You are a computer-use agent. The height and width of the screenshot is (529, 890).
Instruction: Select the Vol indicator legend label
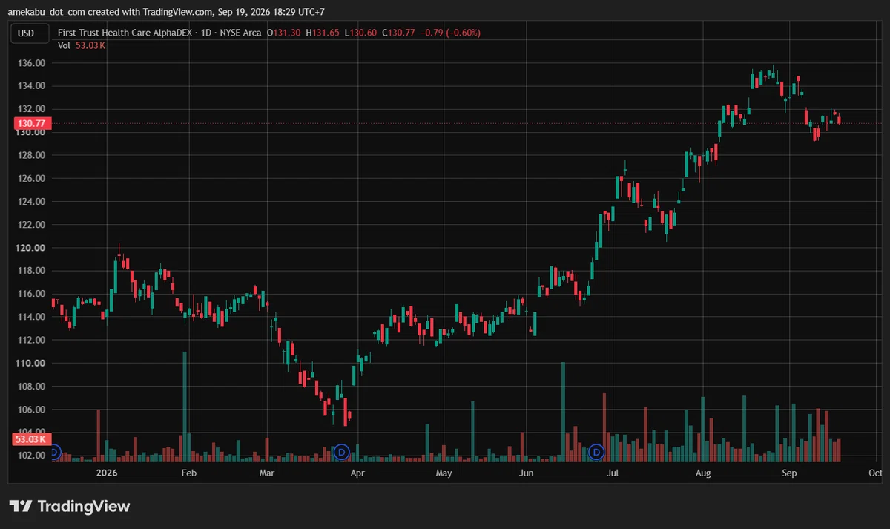point(64,45)
